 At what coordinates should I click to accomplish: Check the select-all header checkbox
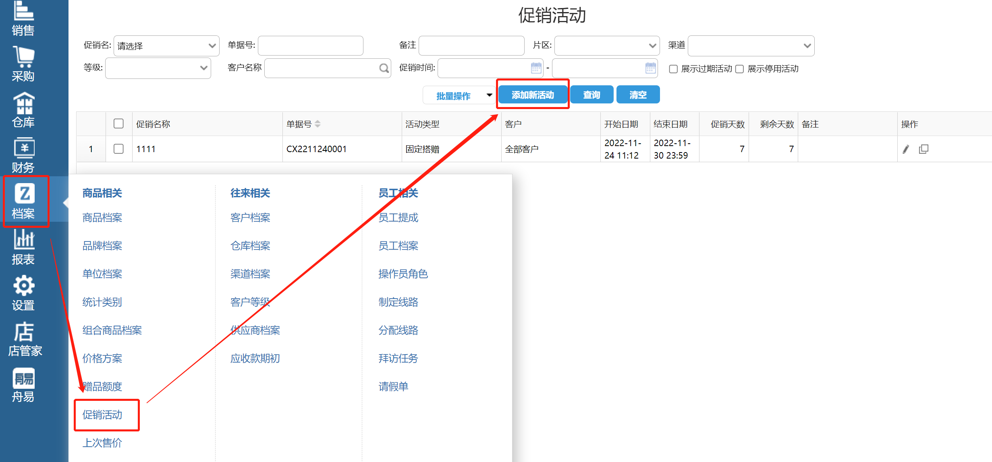[x=118, y=124]
